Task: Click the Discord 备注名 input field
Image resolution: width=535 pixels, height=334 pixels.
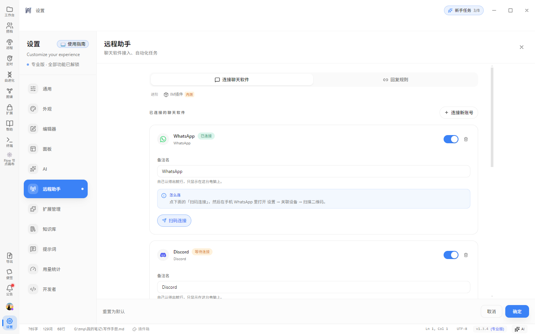Action: pos(314,287)
